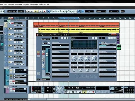Screen dimensions: 135x101
Task: Enable record on Guitare Acoust track 13
Action: (x=15, y=42)
